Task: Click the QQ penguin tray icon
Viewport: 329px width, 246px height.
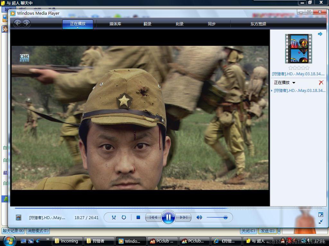Action: (283, 241)
